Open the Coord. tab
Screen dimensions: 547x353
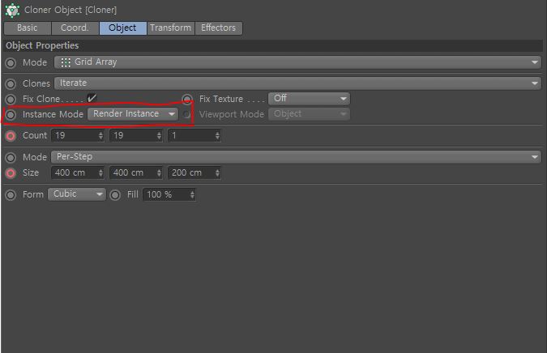pyautogui.click(x=75, y=28)
